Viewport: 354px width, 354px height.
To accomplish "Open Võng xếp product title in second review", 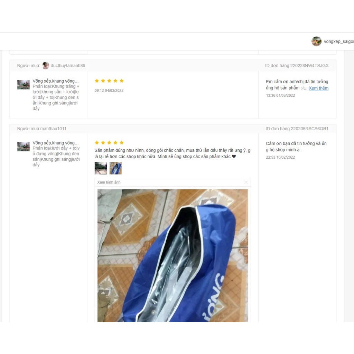I will [x=56, y=143].
